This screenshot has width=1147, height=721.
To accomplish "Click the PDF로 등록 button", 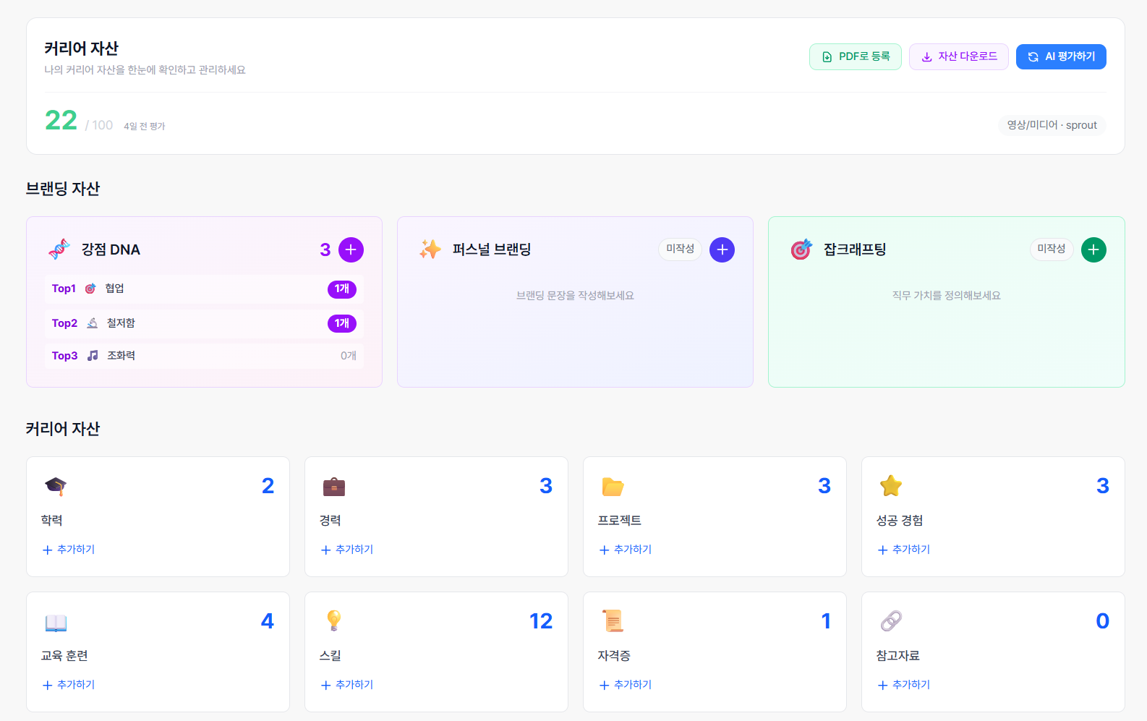I will point(855,56).
